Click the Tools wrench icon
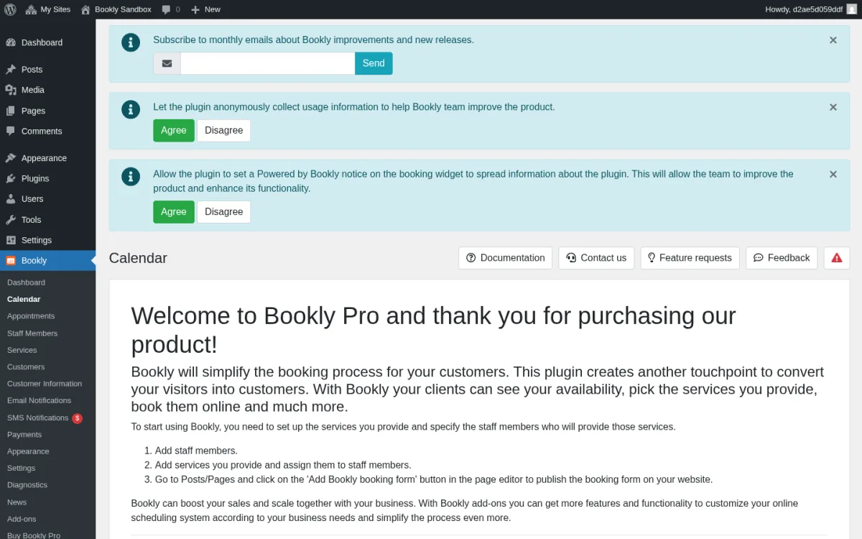 [x=11, y=220]
